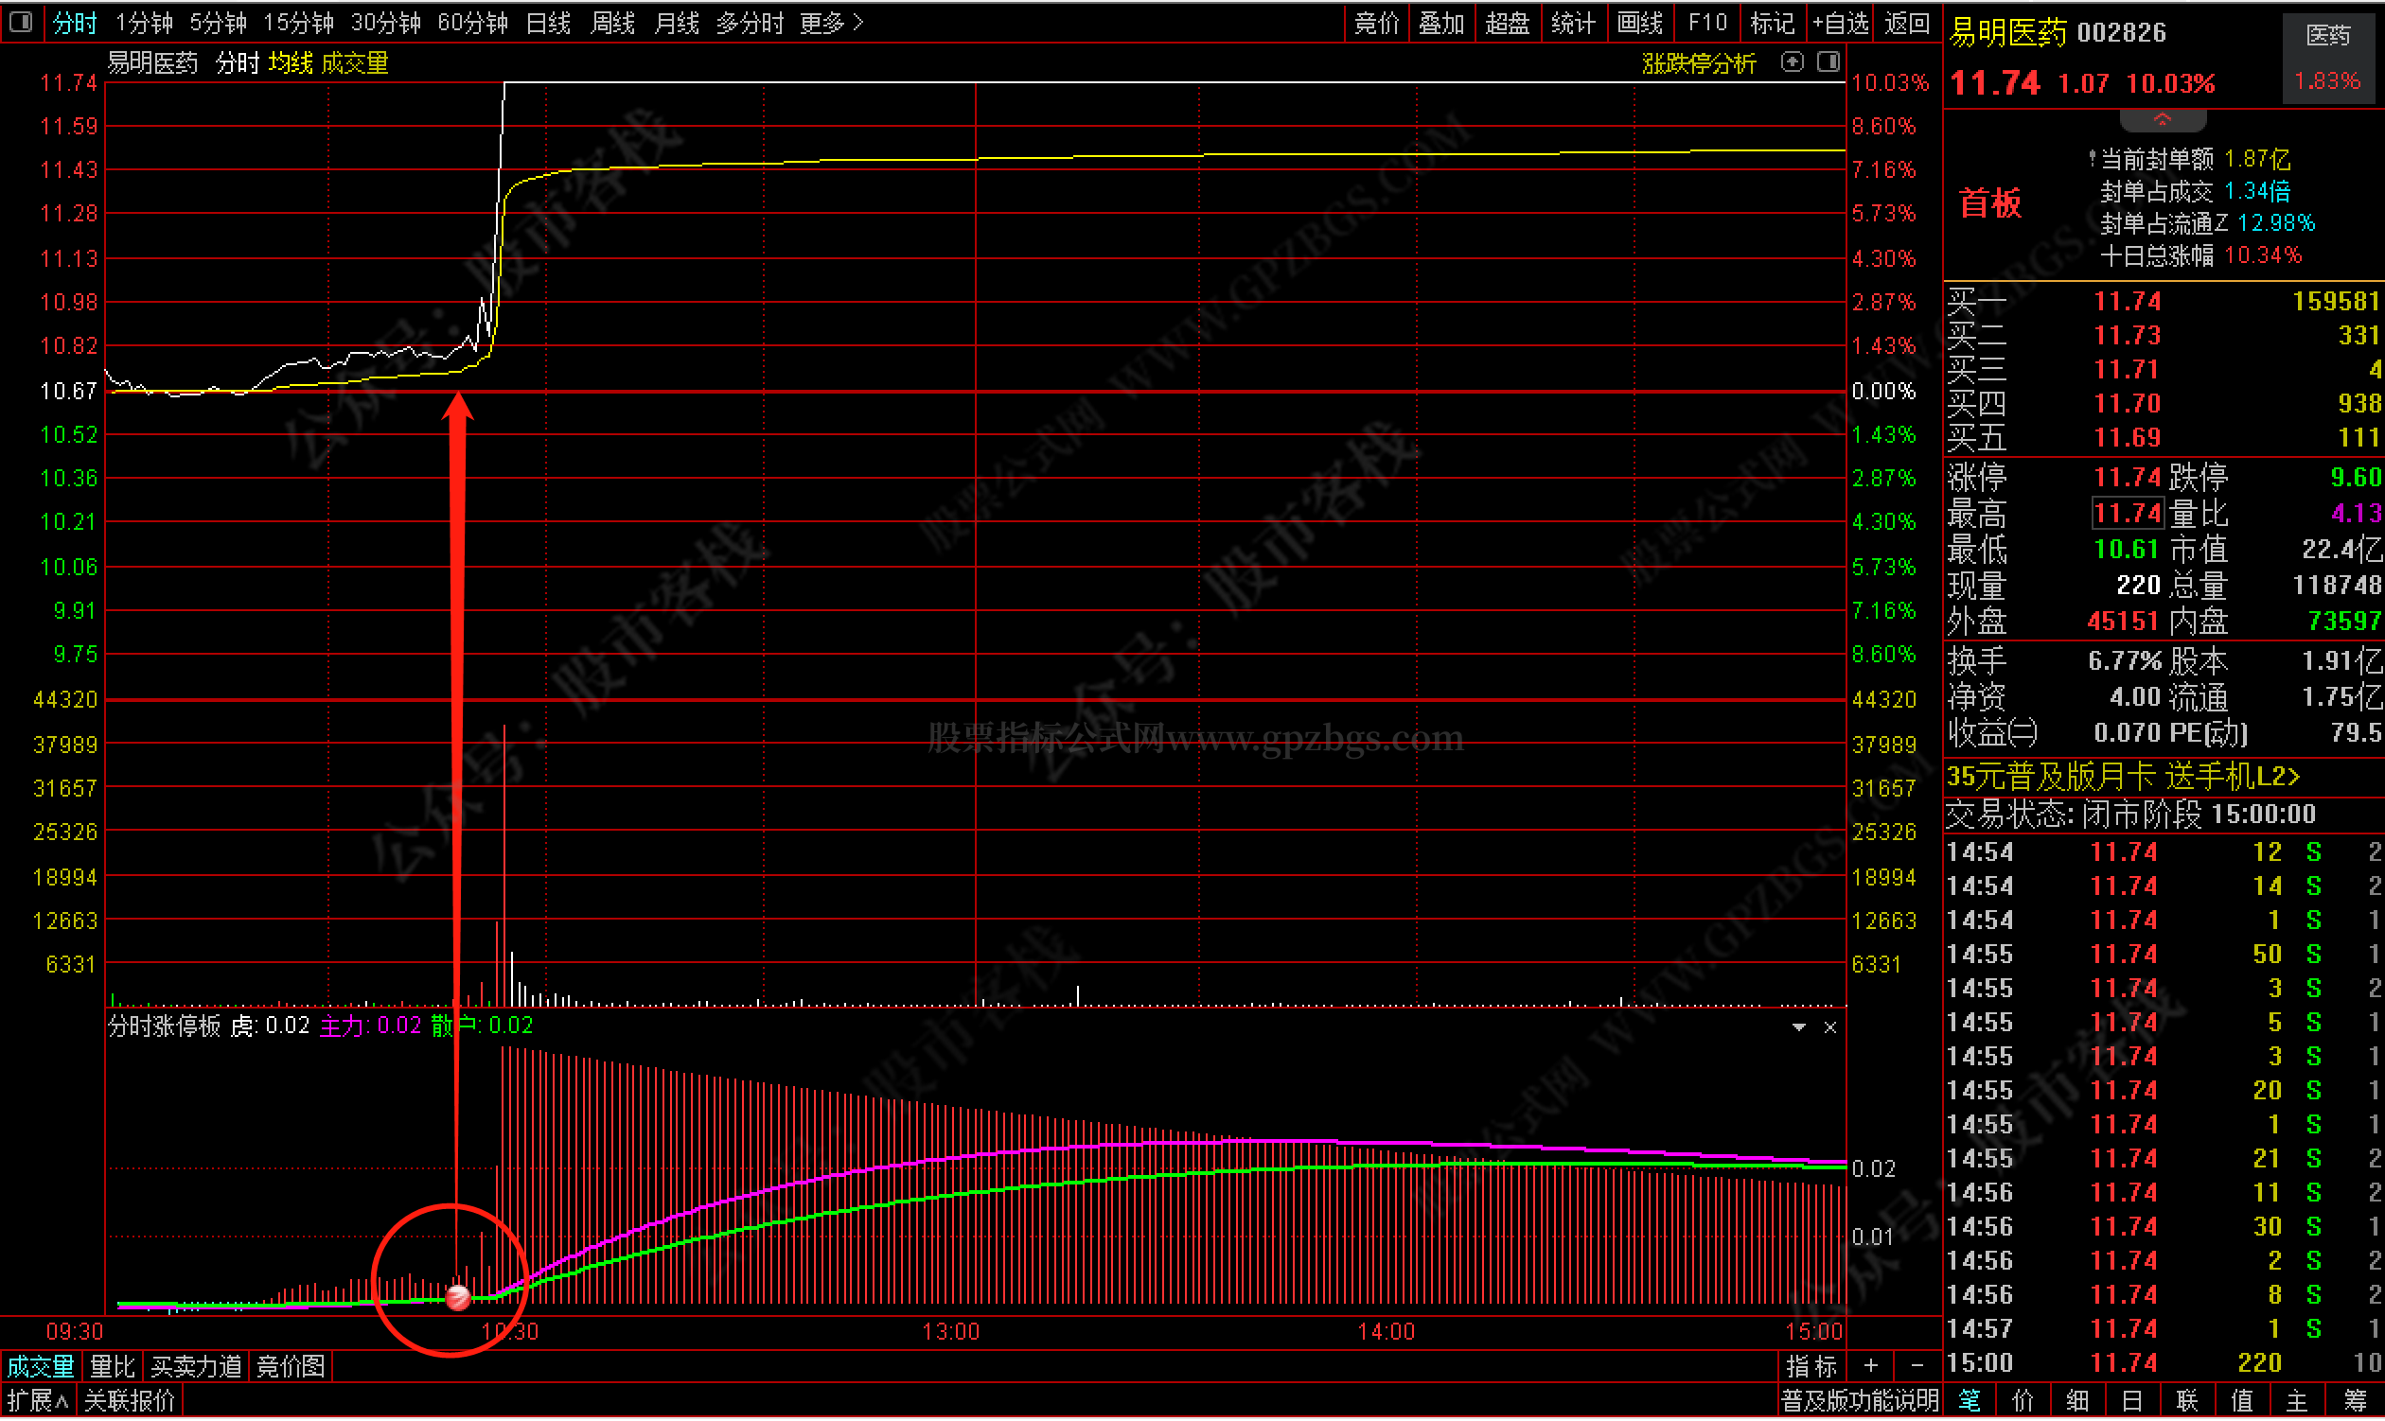Image resolution: width=2385 pixels, height=1421 pixels.
Task: Open the 关联报价 tab
Action: coord(130,1401)
